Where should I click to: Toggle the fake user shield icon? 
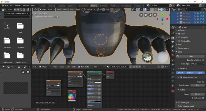pyautogui.click(x=134, y=67)
